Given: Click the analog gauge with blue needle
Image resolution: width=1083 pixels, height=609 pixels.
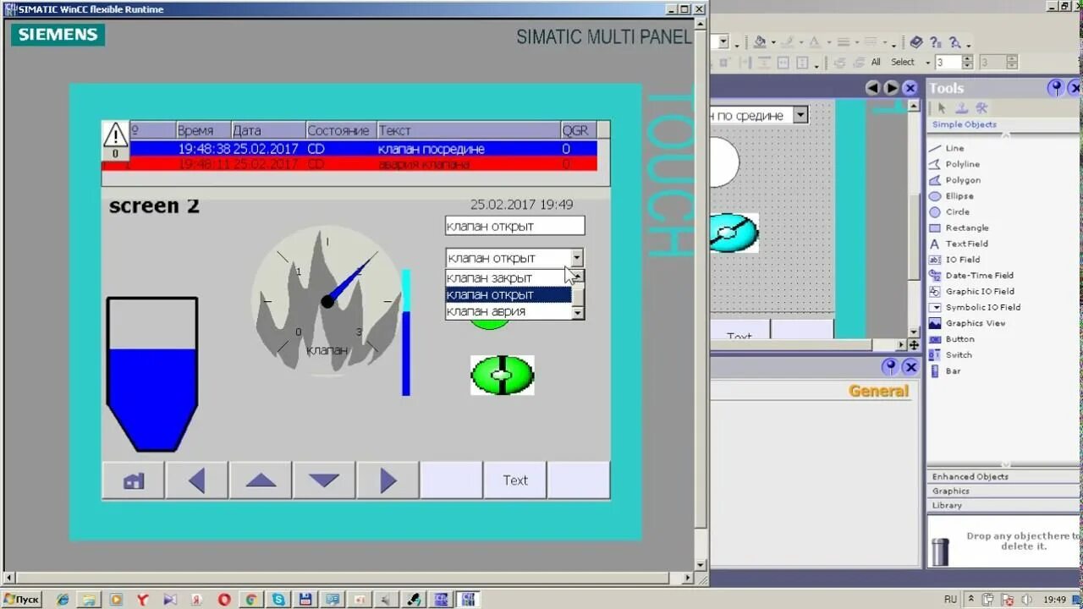Looking at the screenshot, I should (x=327, y=300).
